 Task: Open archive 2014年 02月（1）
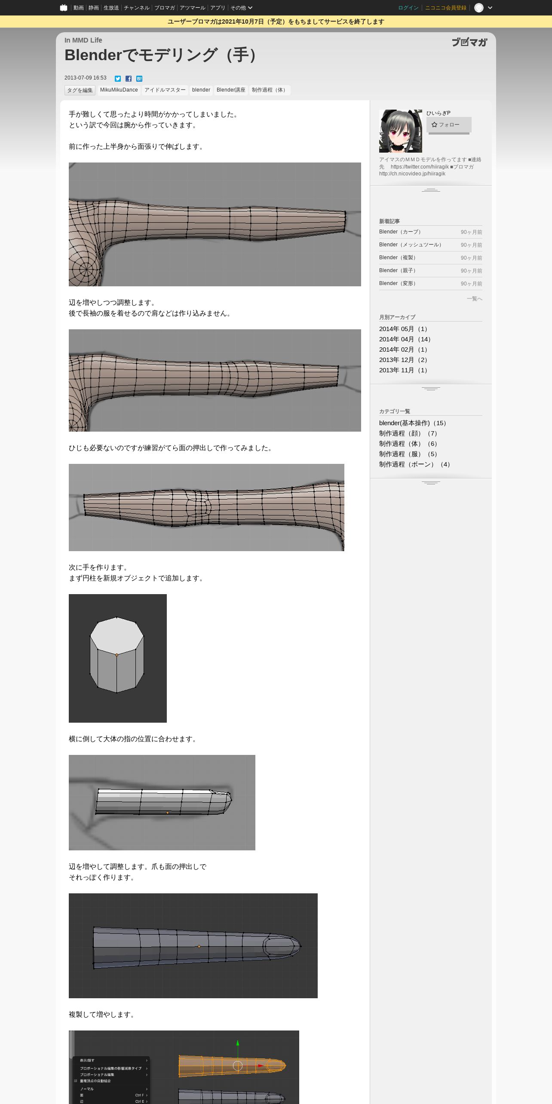(405, 350)
